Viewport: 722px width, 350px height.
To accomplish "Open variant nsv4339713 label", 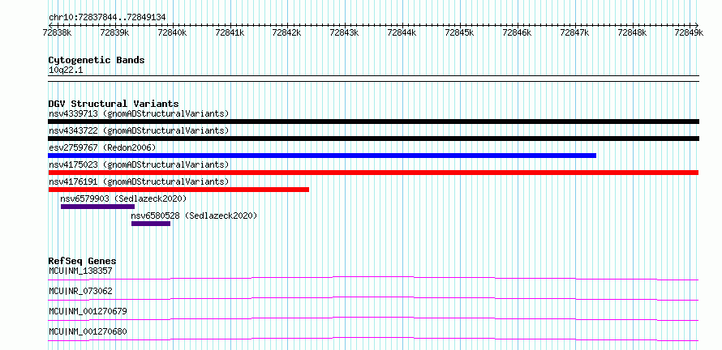I will [x=139, y=113].
